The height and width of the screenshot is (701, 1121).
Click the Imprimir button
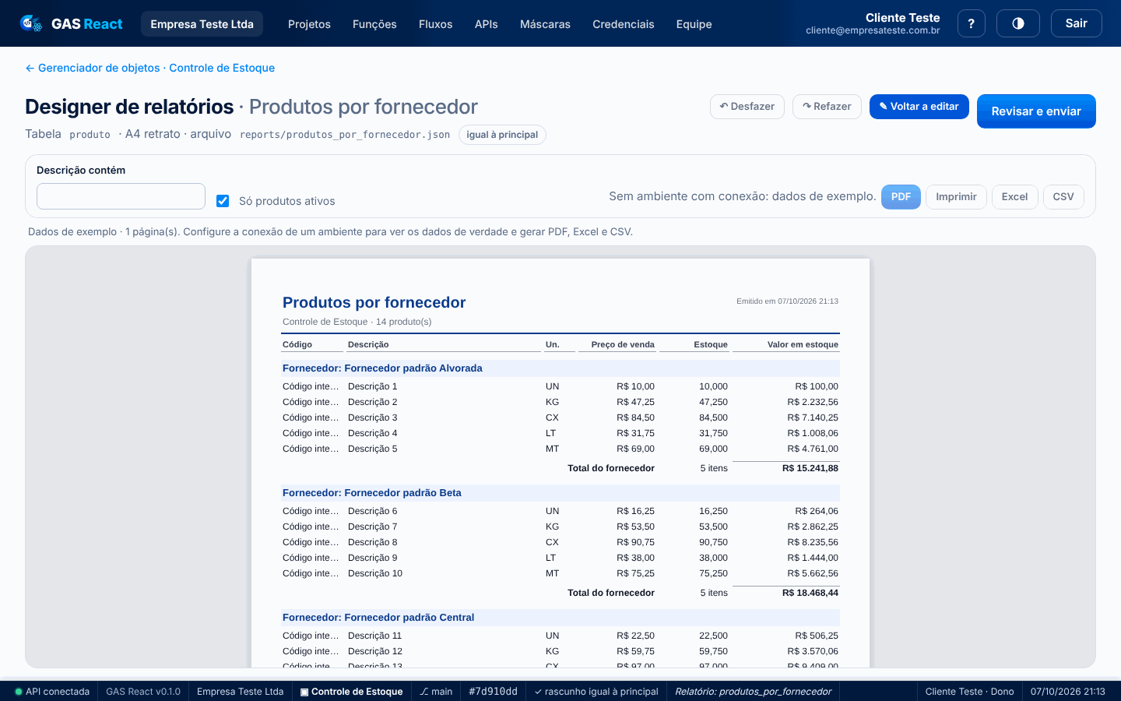click(956, 197)
